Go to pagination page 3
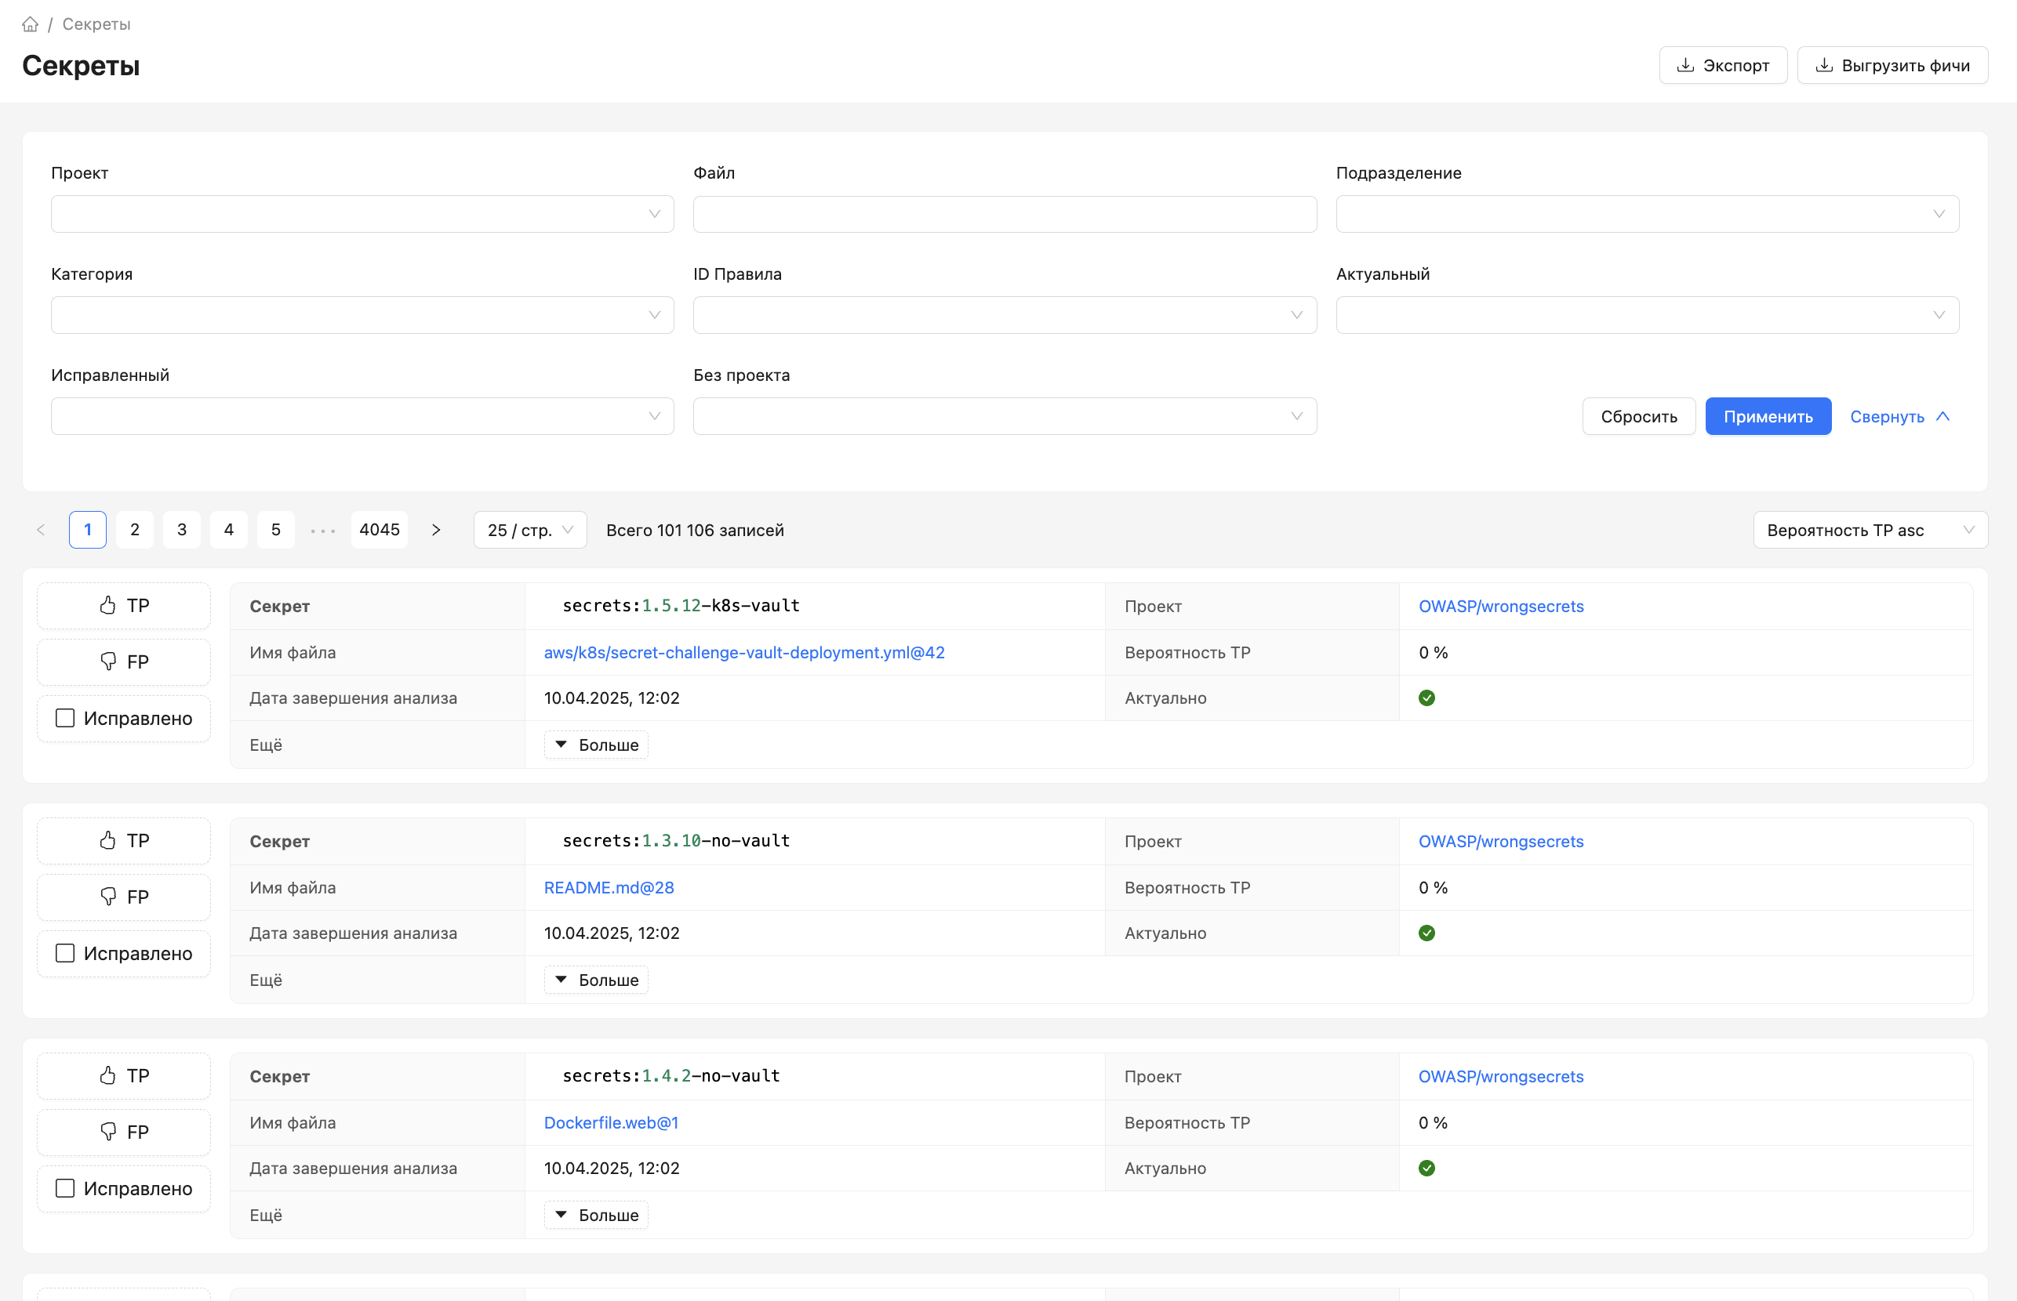Screen dimensions: 2017x1301 click(182, 530)
